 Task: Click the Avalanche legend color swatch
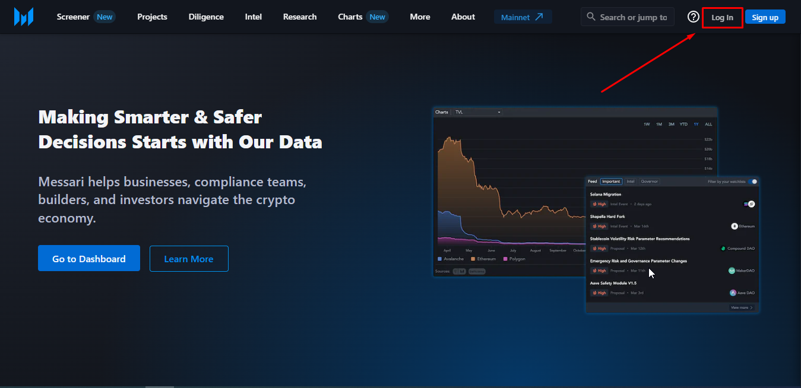[439, 259]
